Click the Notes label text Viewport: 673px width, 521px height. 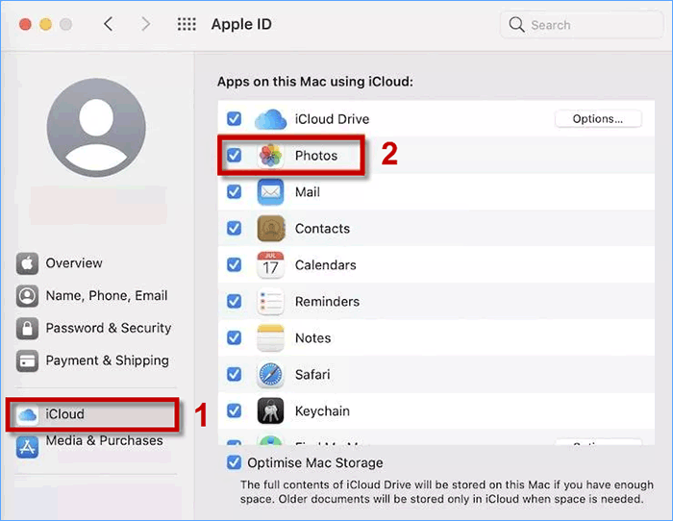tap(312, 338)
